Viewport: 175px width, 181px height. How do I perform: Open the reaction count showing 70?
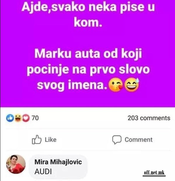[x=35, y=118]
